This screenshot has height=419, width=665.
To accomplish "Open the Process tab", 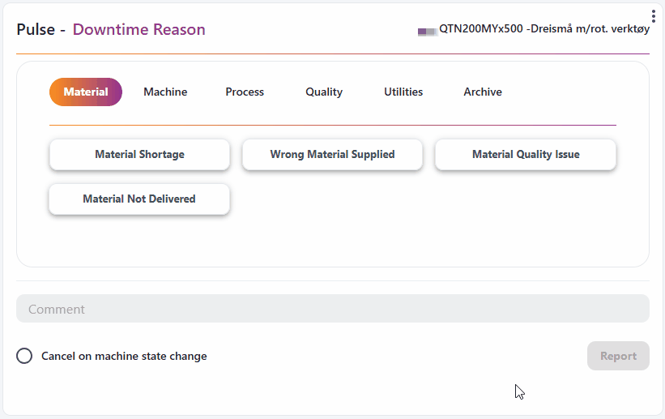I will tap(245, 92).
